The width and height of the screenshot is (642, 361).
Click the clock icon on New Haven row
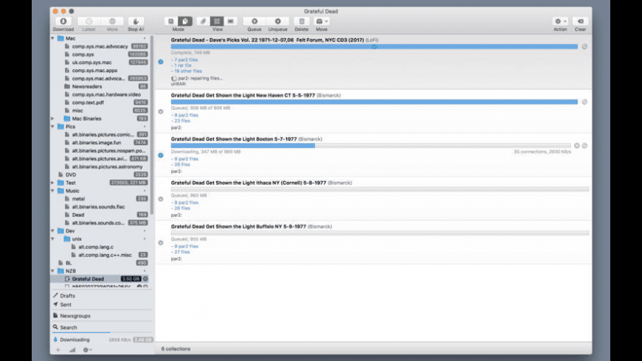[x=584, y=102]
